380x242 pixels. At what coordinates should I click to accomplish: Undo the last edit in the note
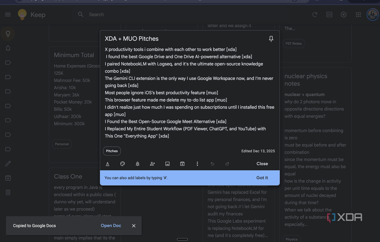click(212, 164)
